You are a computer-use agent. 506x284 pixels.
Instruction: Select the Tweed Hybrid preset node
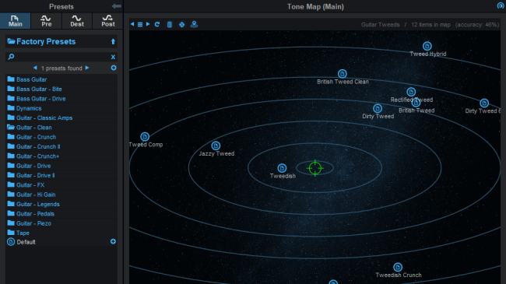427,46
